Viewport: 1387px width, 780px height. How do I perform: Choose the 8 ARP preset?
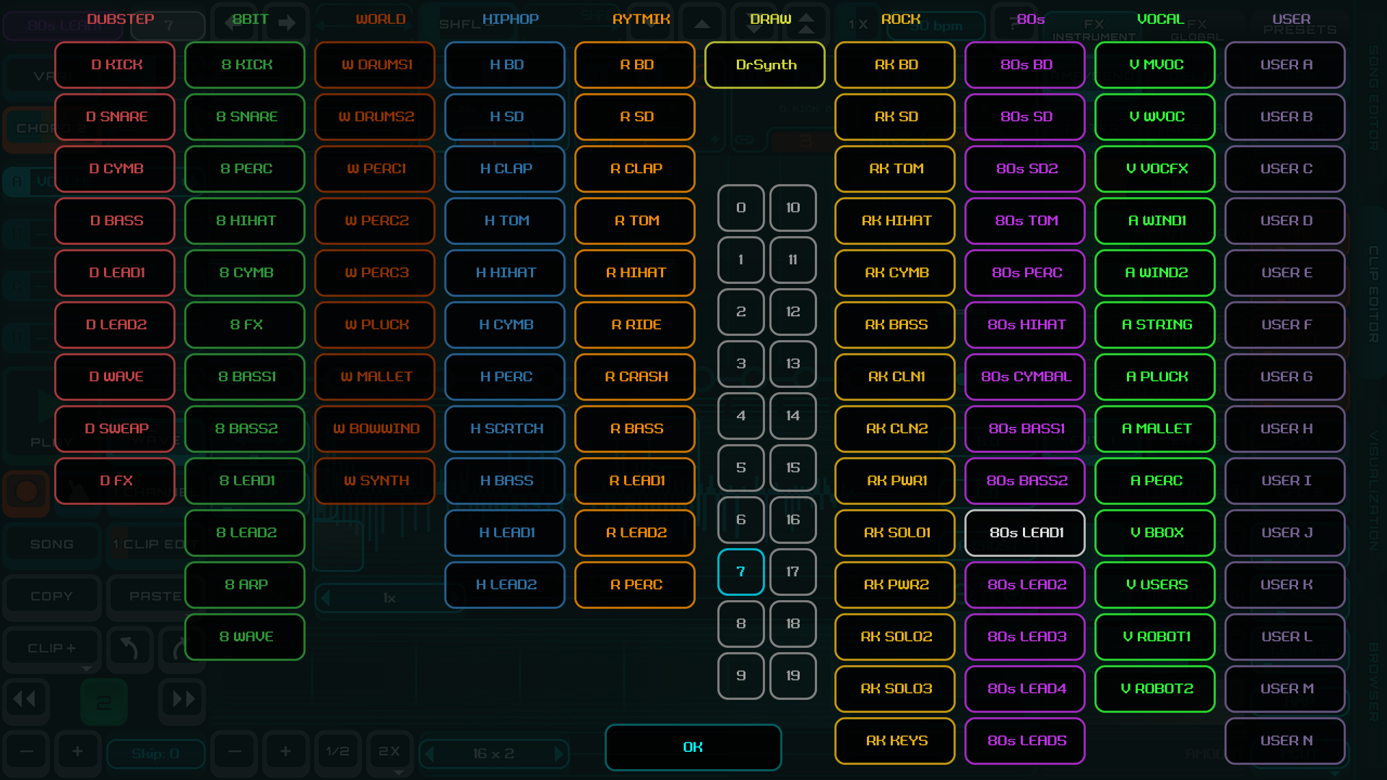245,584
